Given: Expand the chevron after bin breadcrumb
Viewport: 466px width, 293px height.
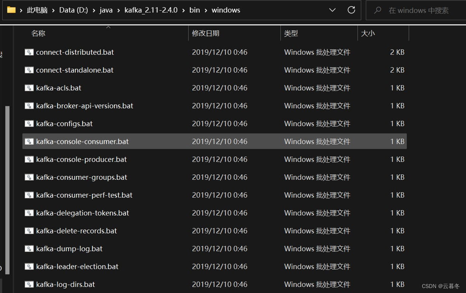Looking at the screenshot, I should click(x=206, y=11).
